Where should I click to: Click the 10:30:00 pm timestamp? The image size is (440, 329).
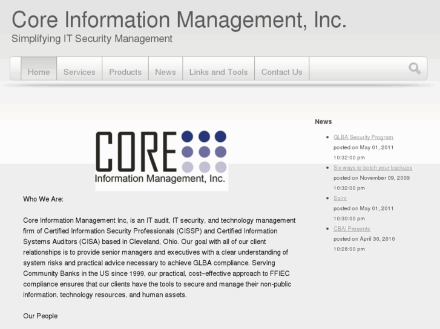(x=349, y=219)
